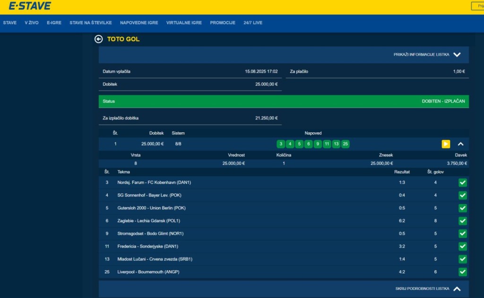Click green prediction badge 13
The width and height of the screenshot is (484, 298).
(336, 144)
